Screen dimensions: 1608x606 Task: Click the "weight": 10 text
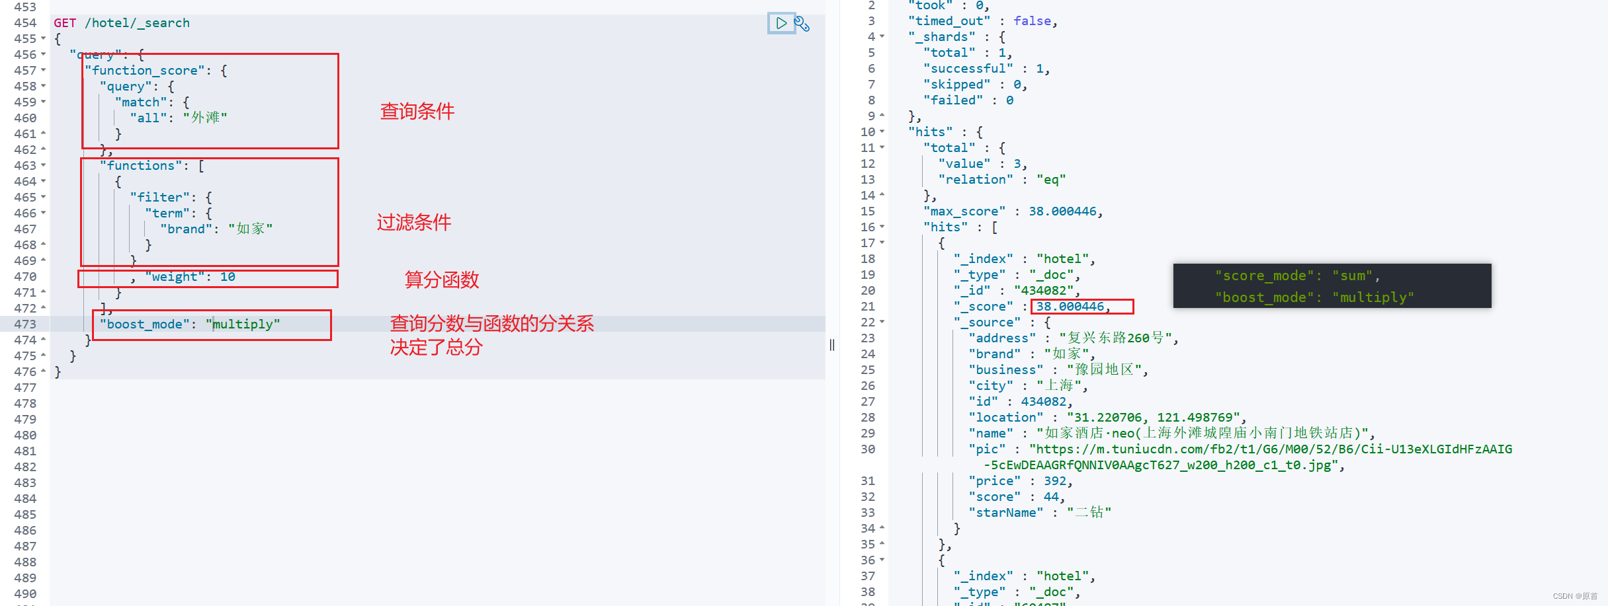[x=190, y=277]
